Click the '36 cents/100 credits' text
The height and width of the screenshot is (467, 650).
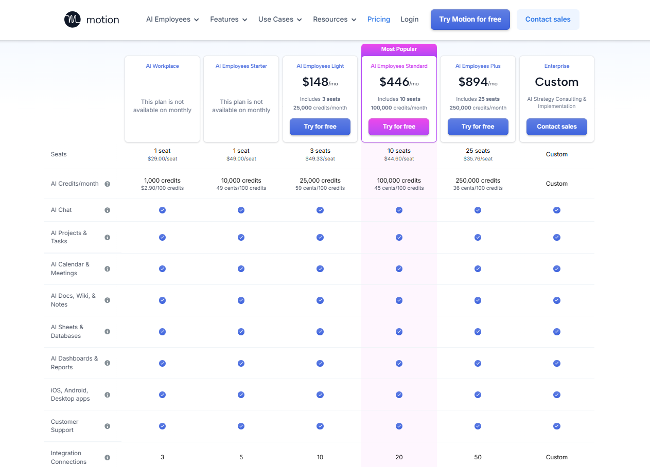(478, 188)
